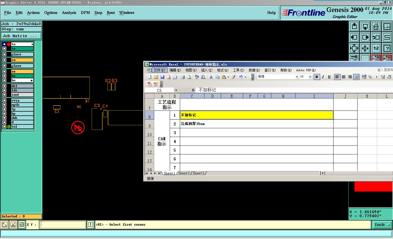Click the XY window split icon
The height and width of the screenshot is (239, 393).
(387, 26)
